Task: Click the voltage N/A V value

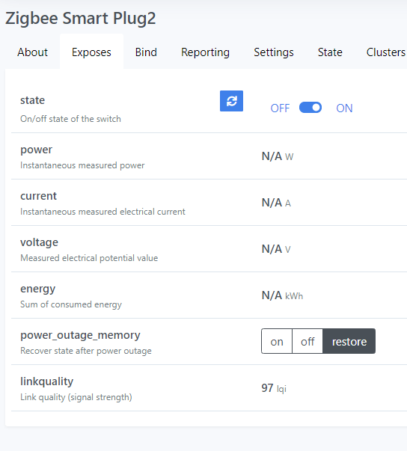Action: [276, 249]
